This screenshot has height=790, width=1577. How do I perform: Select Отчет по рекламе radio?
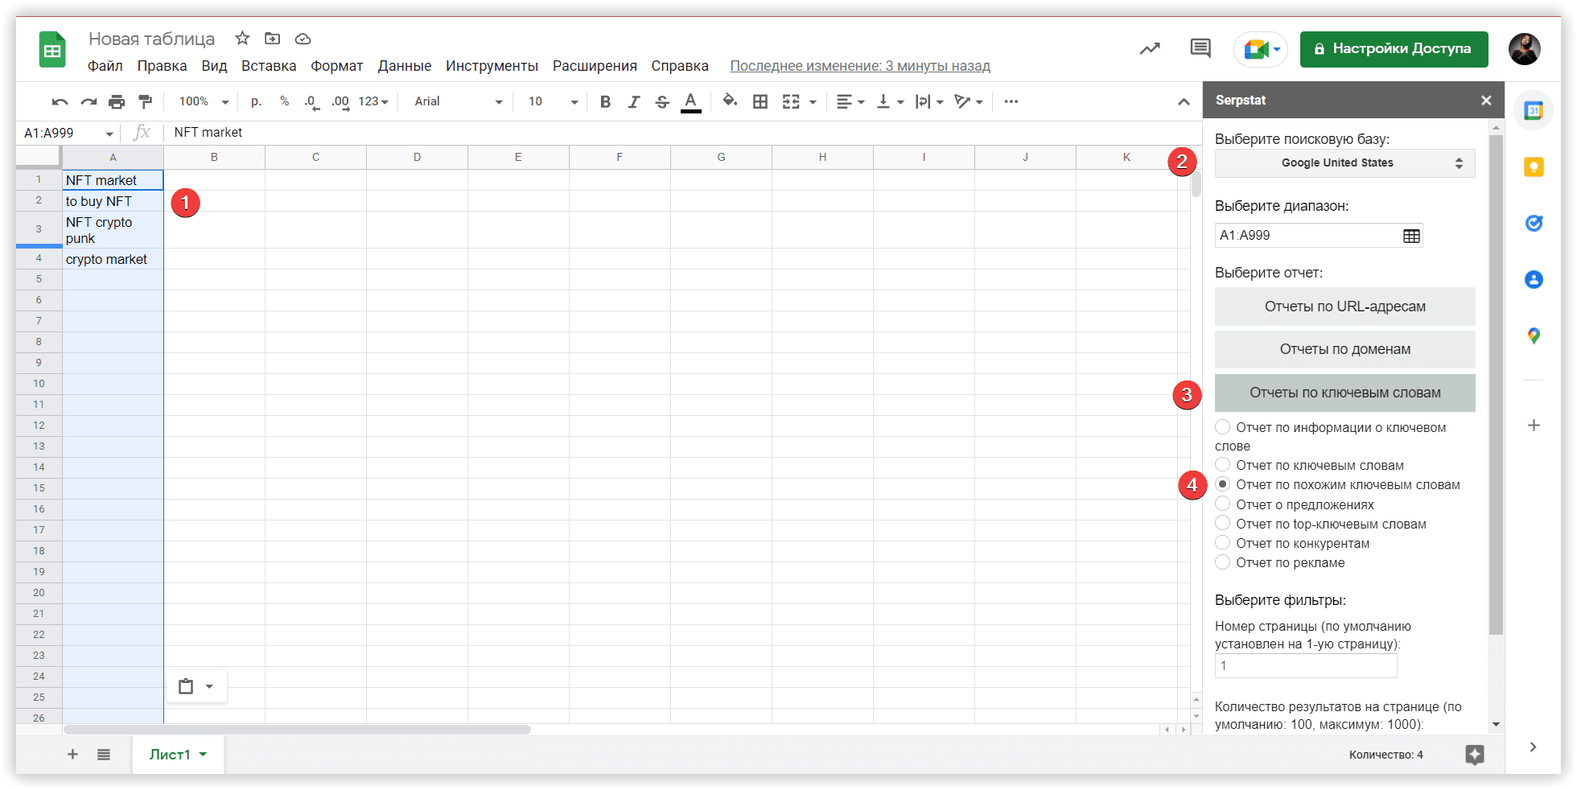pyautogui.click(x=1222, y=562)
